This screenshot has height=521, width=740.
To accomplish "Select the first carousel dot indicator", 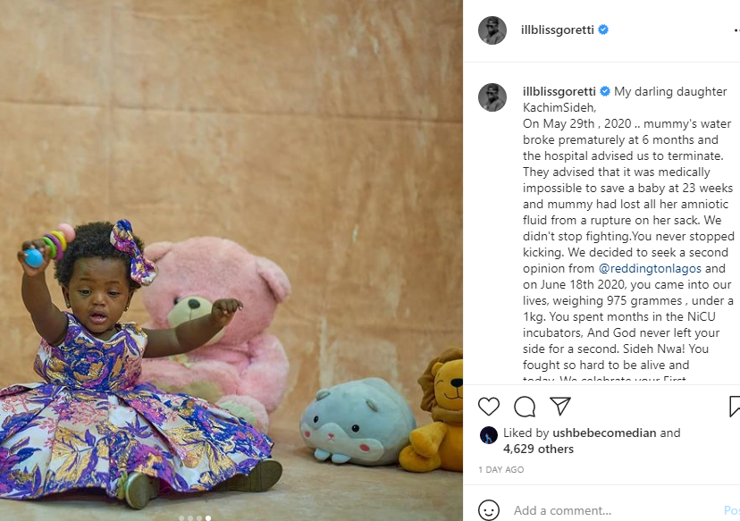I will 181,518.
